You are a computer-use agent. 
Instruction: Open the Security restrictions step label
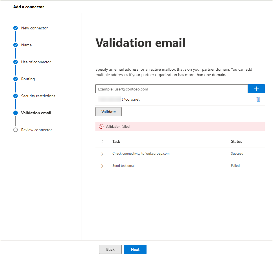(x=38, y=96)
